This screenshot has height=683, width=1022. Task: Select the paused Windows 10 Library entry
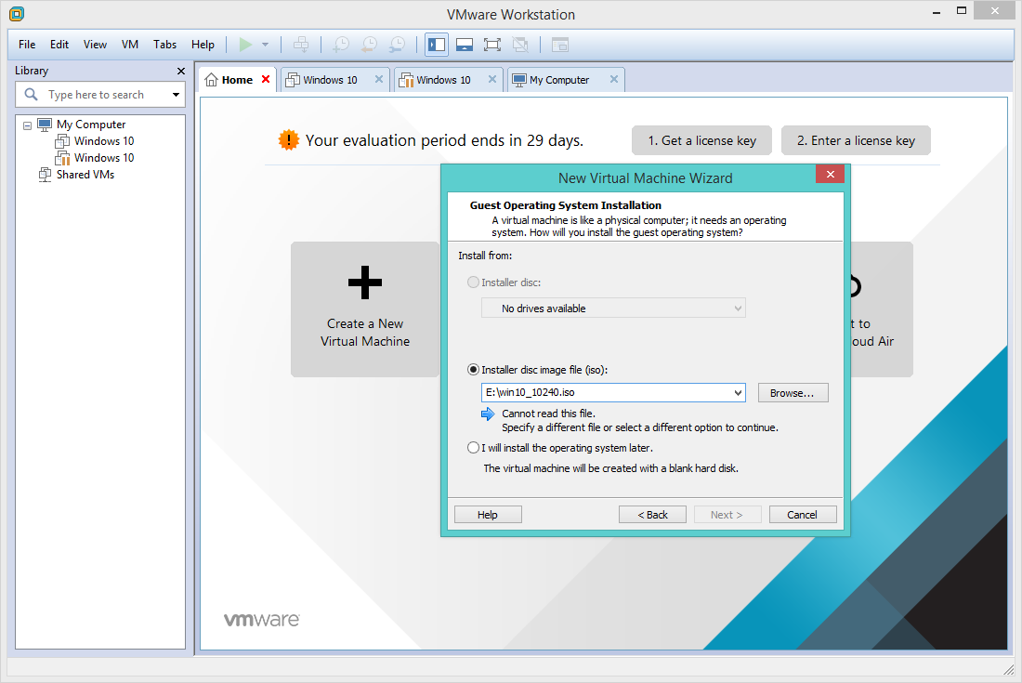point(104,158)
